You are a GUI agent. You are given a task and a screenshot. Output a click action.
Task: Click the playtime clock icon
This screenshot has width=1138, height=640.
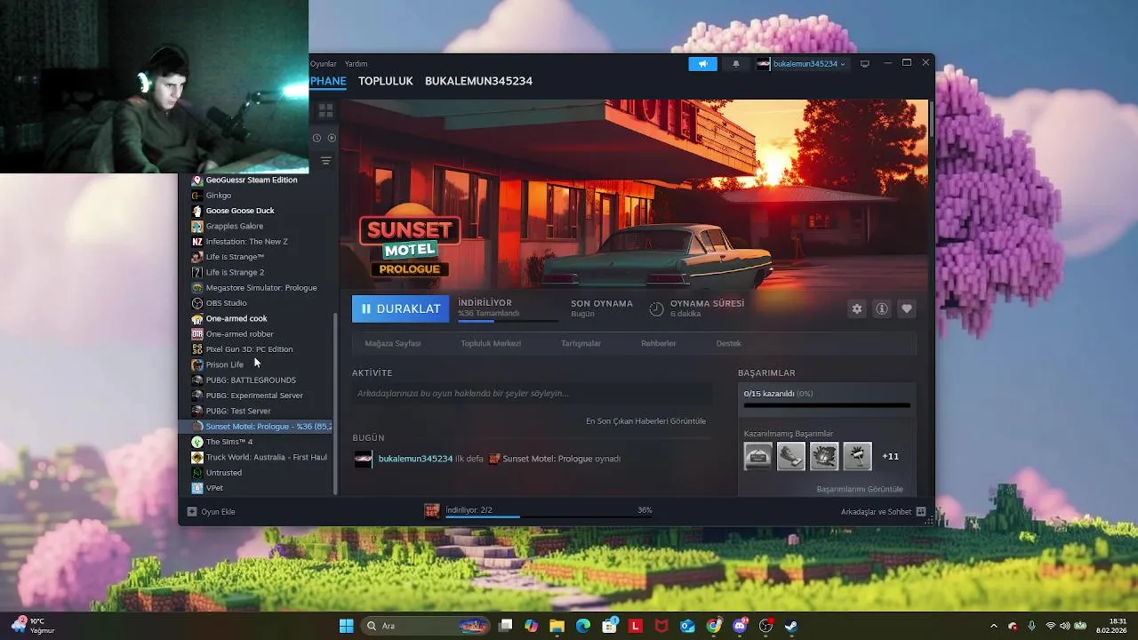click(656, 308)
